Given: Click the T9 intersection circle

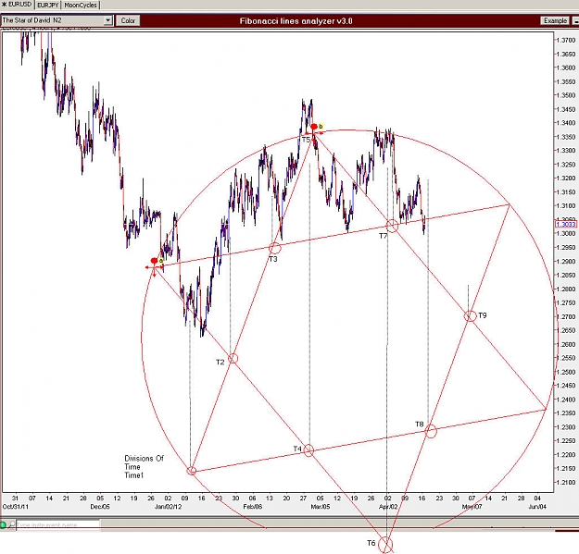Looking at the screenshot, I should coord(470,316).
